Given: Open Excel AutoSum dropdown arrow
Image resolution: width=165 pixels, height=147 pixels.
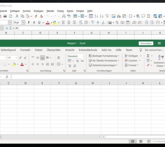Looking at the screenshot, I should coord(152,56).
